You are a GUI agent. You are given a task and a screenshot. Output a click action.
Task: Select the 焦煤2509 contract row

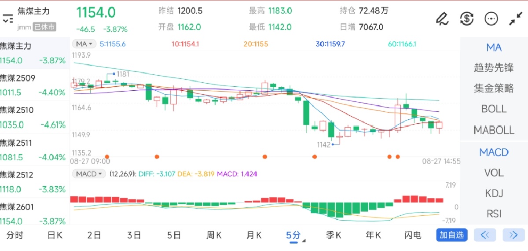[x=35, y=85]
